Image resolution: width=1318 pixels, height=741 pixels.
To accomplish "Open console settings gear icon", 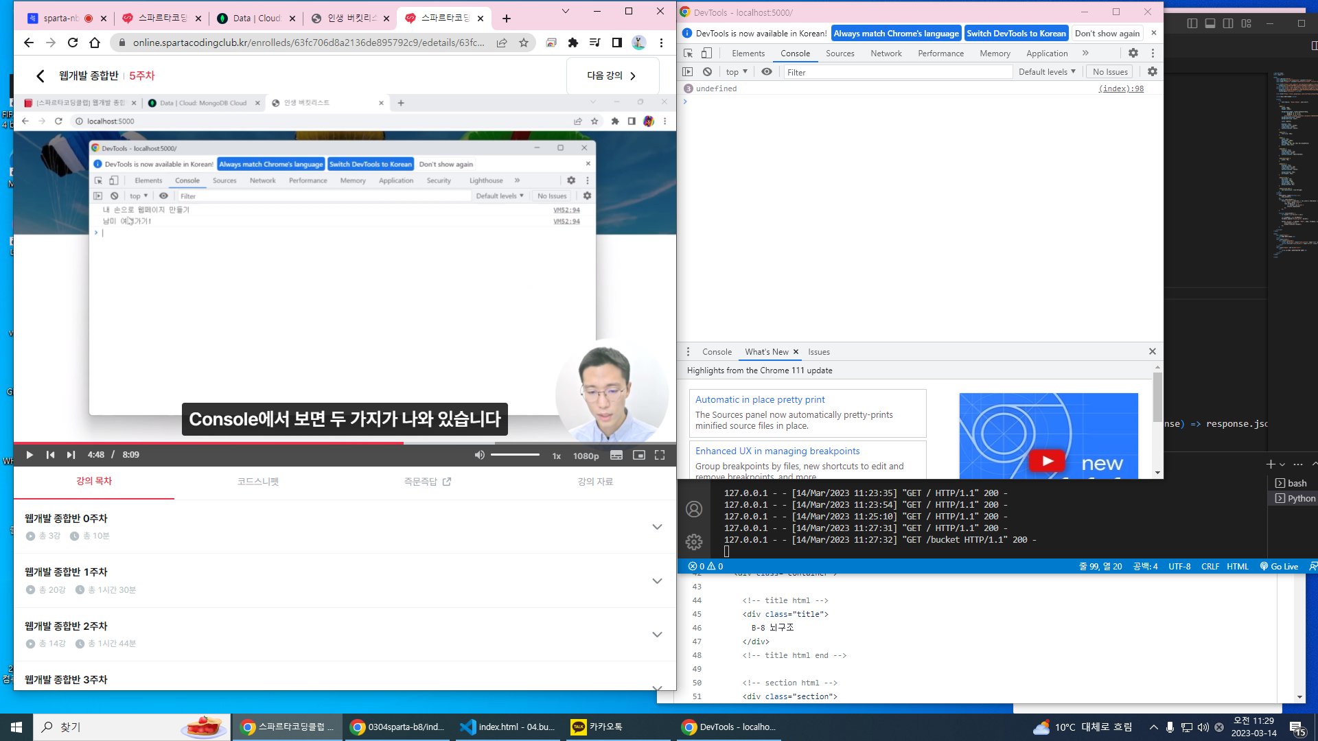I will tap(1153, 71).
